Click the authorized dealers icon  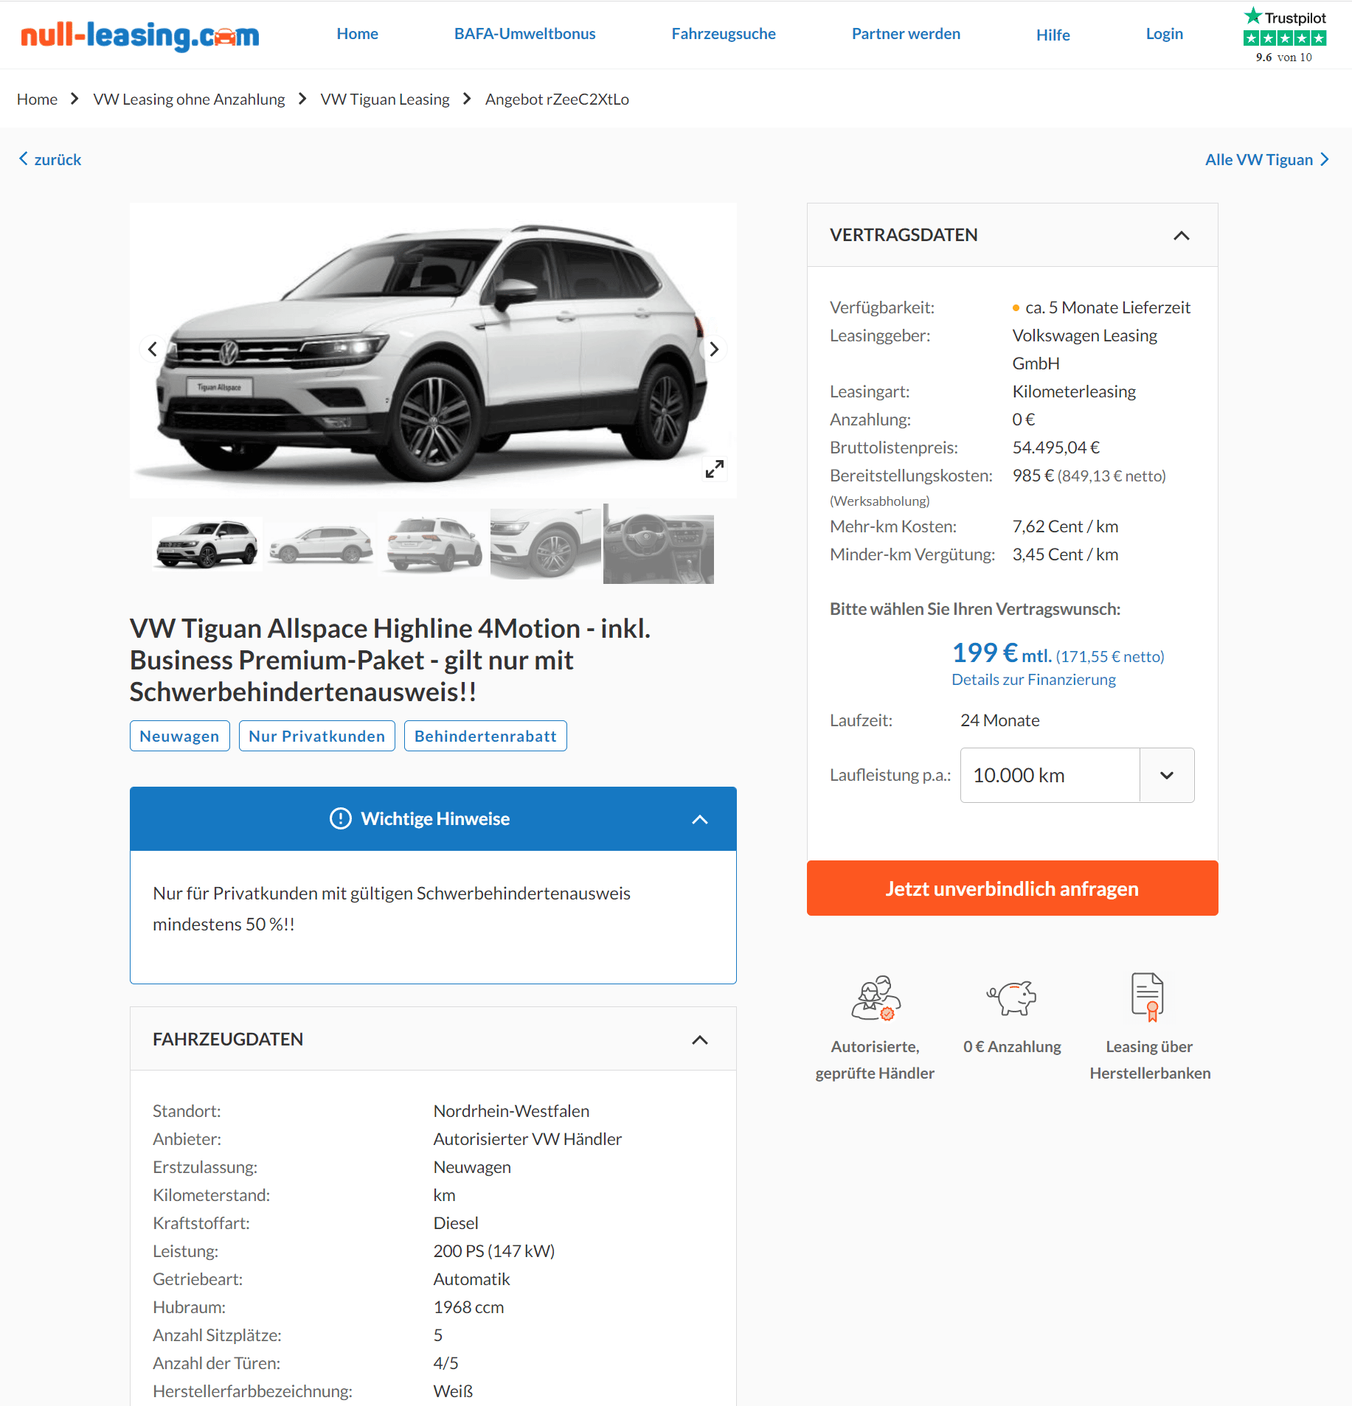pyautogui.click(x=876, y=998)
